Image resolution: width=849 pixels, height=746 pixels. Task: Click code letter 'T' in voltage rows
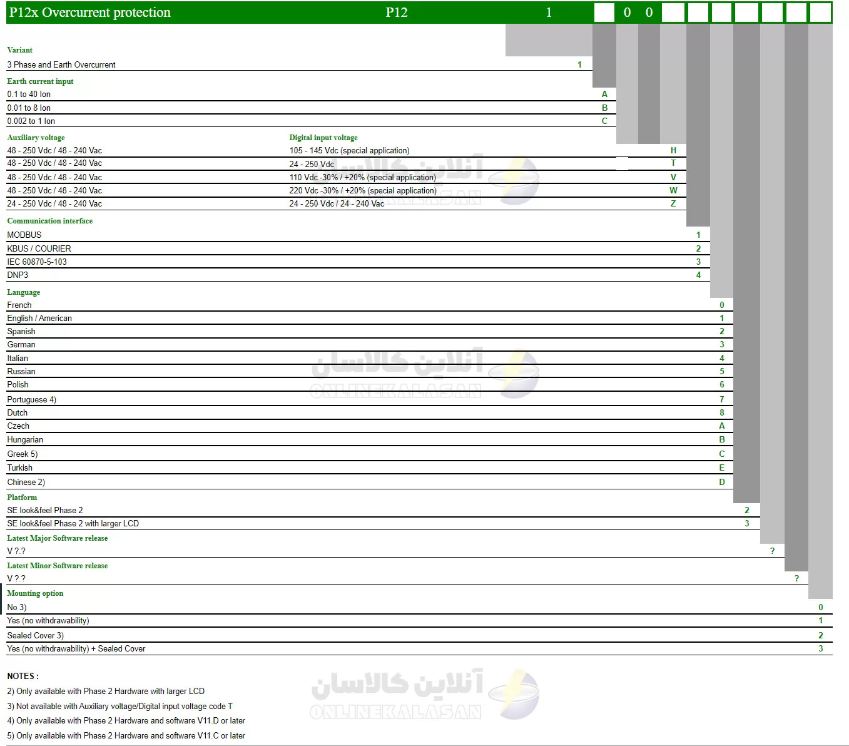[673, 163]
